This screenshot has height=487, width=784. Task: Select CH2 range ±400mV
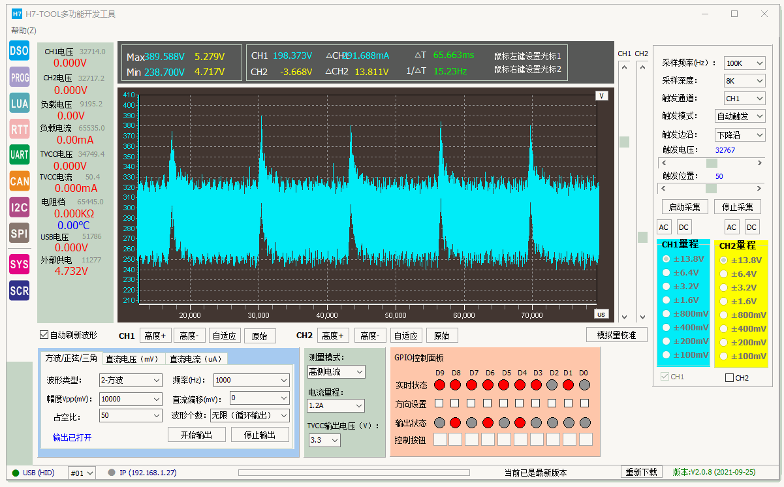tap(723, 328)
